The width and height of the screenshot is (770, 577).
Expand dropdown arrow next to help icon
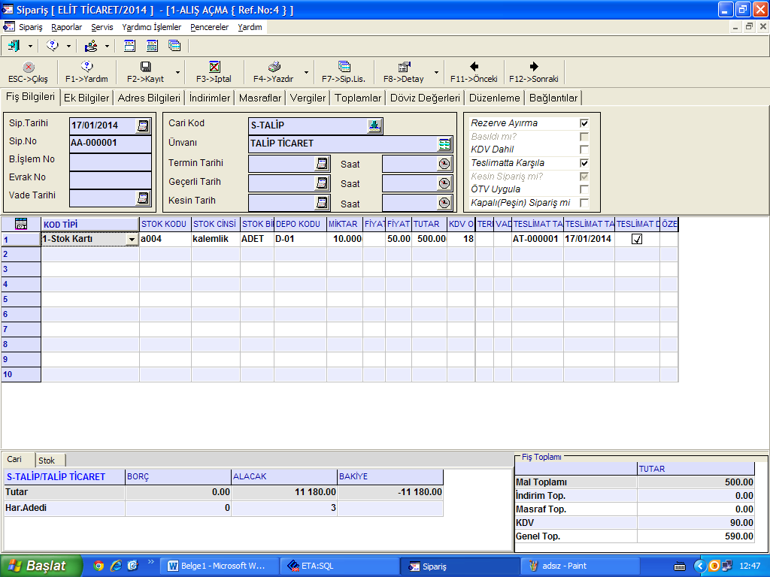tap(68, 46)
